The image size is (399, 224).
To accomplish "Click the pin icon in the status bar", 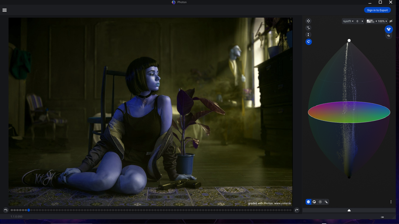I will tap(382, 217).
